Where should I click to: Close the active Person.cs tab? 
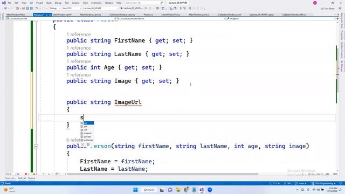pyautogui.click(x=50, y=15)
